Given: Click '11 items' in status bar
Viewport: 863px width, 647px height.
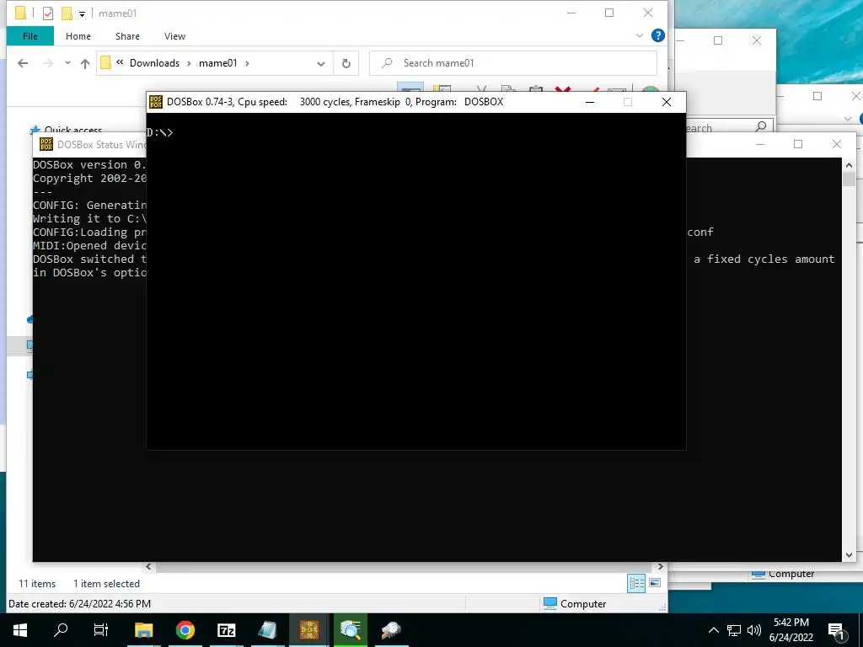Looking at the screenshot, I should (37, 584).
